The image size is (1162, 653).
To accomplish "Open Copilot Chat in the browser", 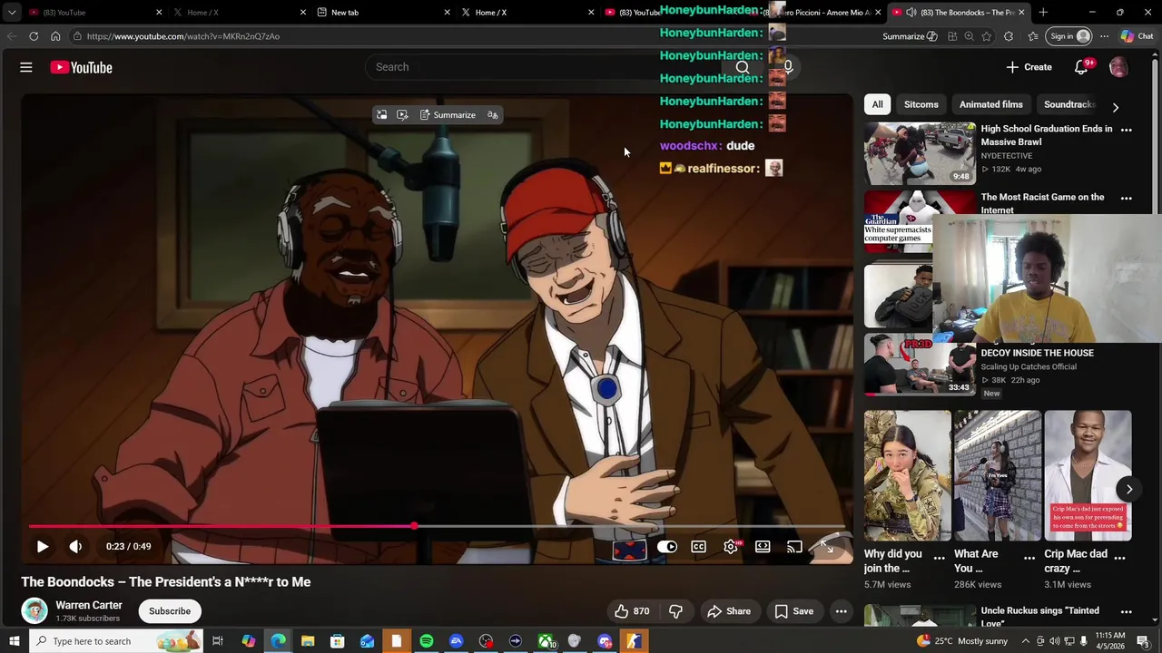I will [x=1137, y=36].
